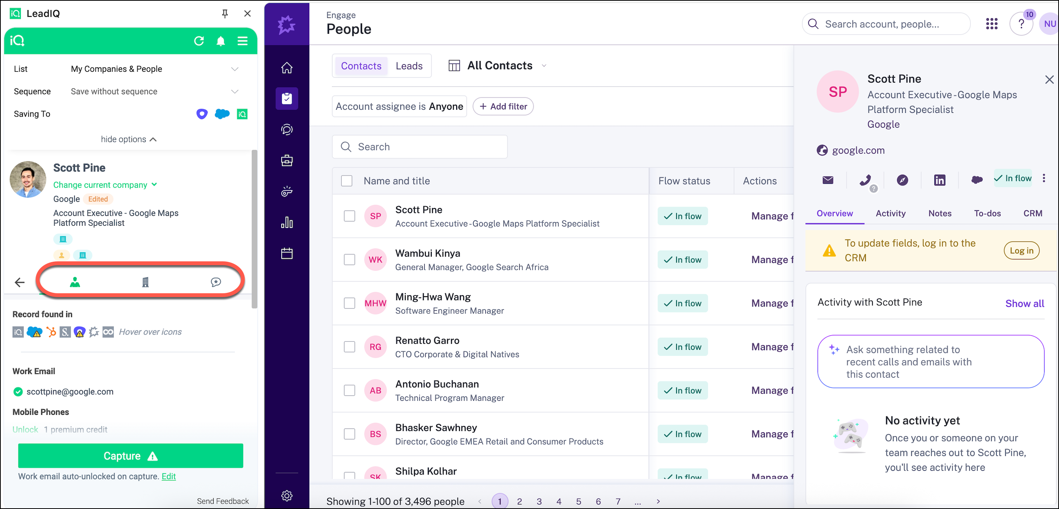Open the nine-dot app launcher
Image resolution: width=1059 pixels, height=509 pixels.
(x=992, y=24)
